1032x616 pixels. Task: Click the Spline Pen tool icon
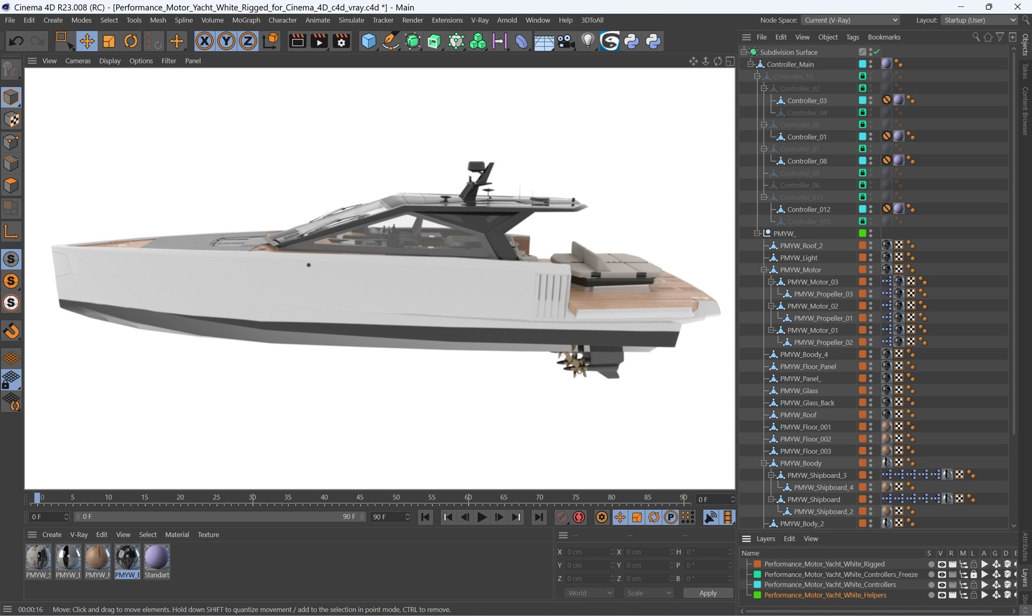coord(390,41)
